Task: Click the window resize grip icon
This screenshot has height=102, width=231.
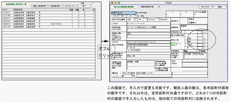Action: [226, 80]
